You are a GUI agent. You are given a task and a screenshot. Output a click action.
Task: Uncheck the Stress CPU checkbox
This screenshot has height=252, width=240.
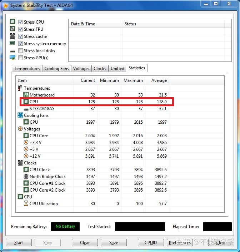pyautogui.click(x=20, y=22)
